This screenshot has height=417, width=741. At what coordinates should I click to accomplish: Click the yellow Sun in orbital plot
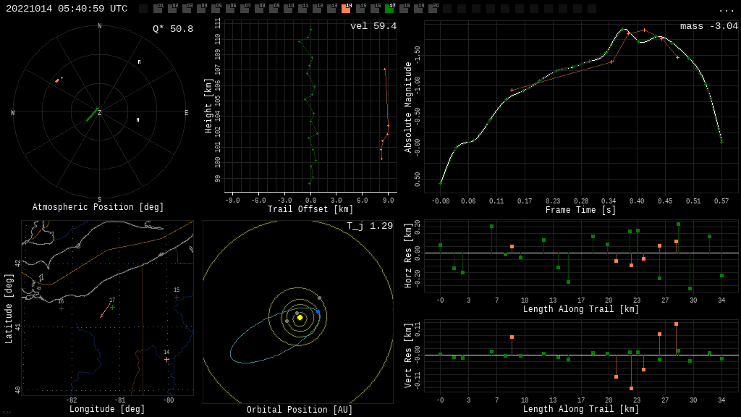(x=300, y=318)
